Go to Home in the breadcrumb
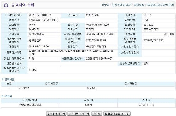 point(105,5)
